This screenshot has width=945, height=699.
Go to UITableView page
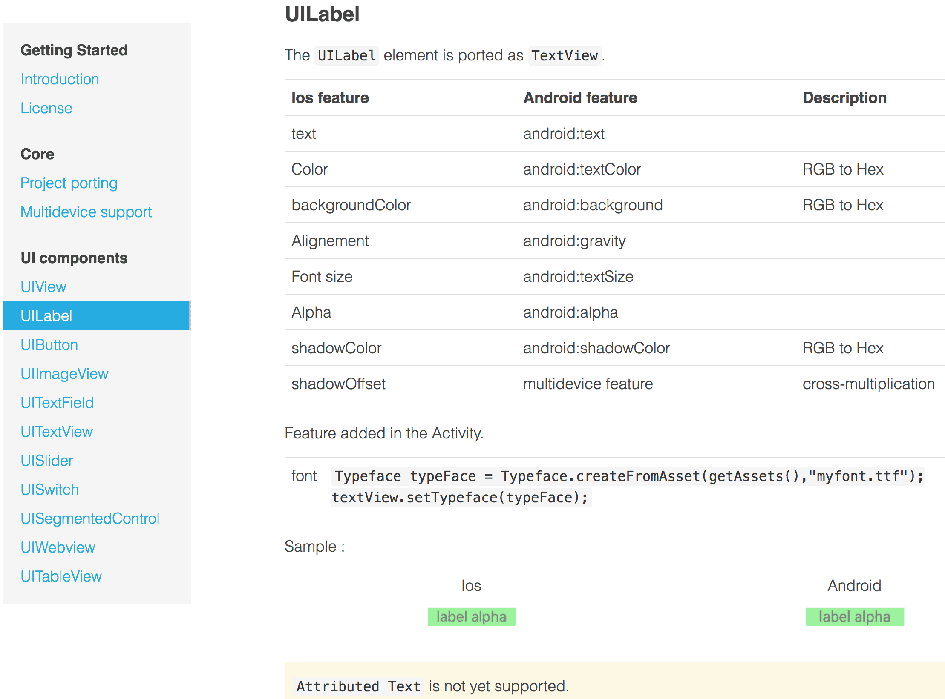click(61, 576)
